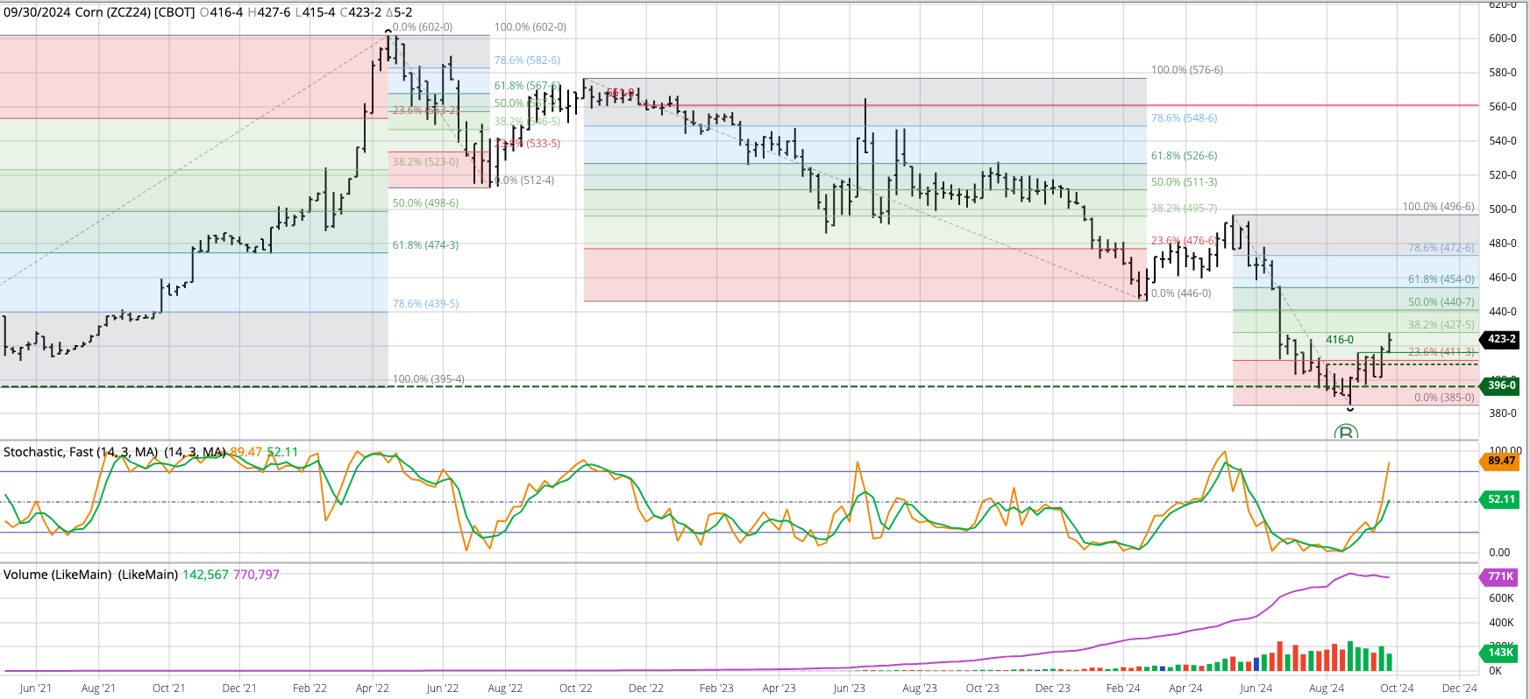Click the green circled R marker
This screenshot has width=1530, height=699.
pyautogui.click(x=1345, y=432)
